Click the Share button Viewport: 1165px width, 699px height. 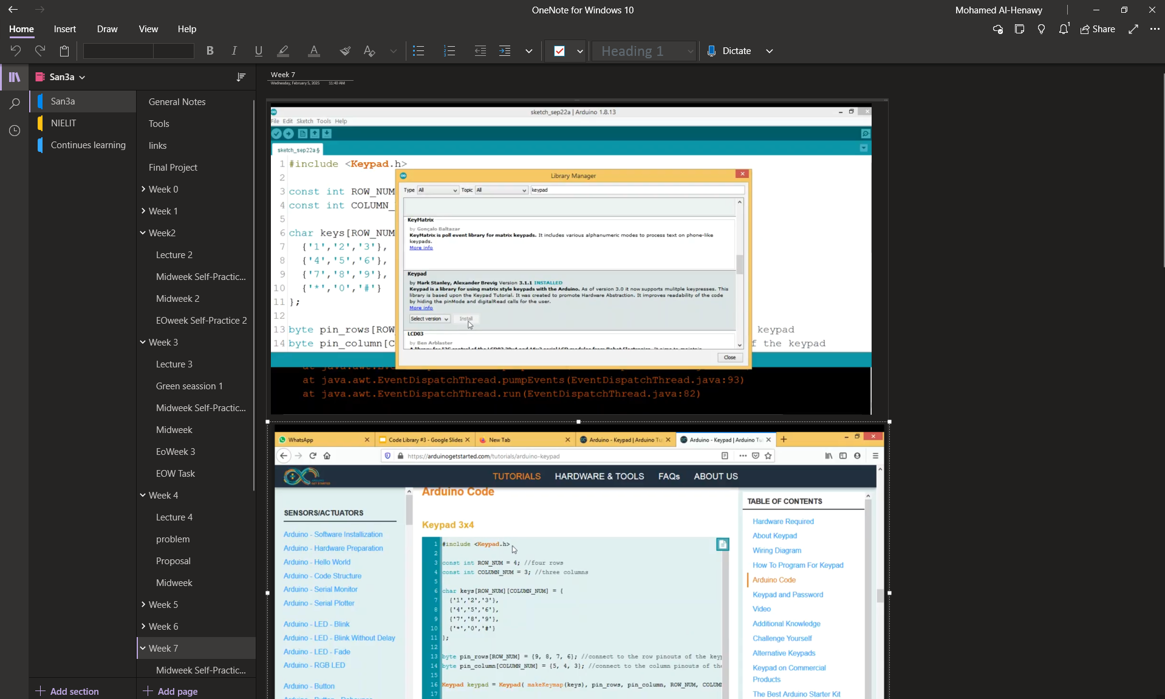(x=1098, y=29)
